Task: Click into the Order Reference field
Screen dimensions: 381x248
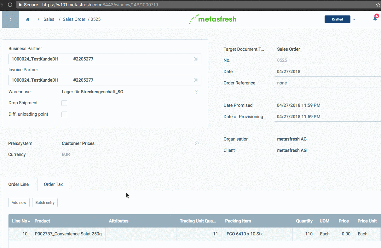Action: [x=315, y=83]
